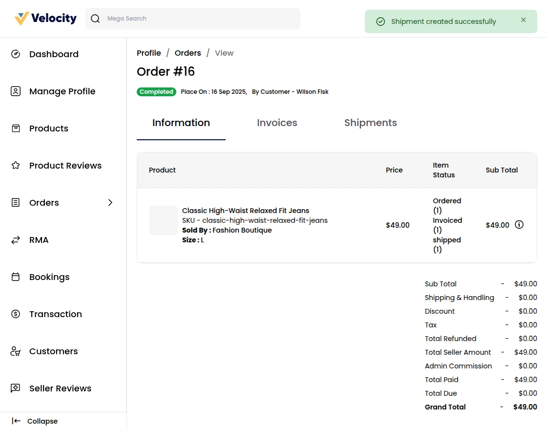Click the Seller Reviews icon
The width and height of the screenshot is (547, 430).
click(x=16, y=388)
